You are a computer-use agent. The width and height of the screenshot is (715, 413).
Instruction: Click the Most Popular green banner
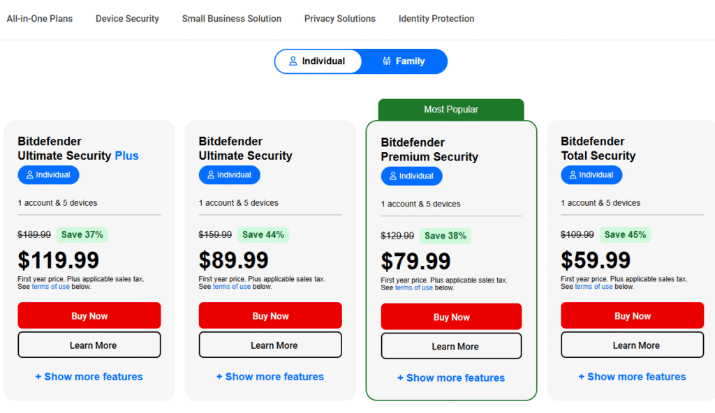pos(451,110)
